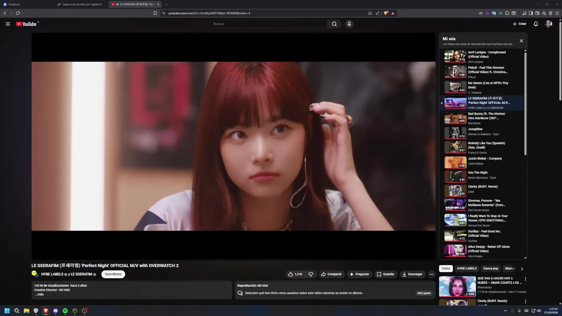The width and height of the screenshot is (562, 316).
Task: Close the LE SSERAFIM browser tab
Action: point(158,4)
